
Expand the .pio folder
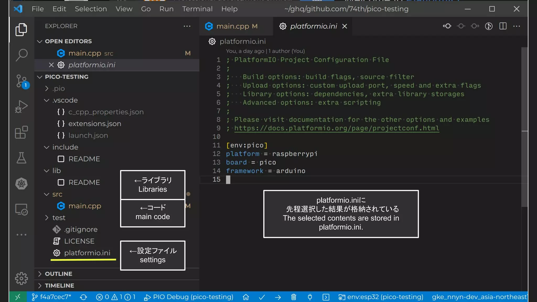click(117, 89)
